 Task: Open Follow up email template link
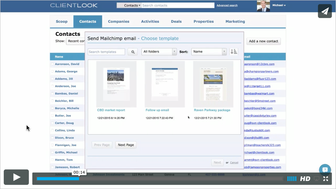157,110
